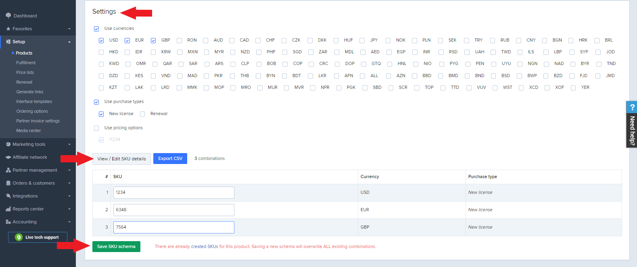Enable the CHF currency checkbox
The image size is (637, 267).
(258, 40)
